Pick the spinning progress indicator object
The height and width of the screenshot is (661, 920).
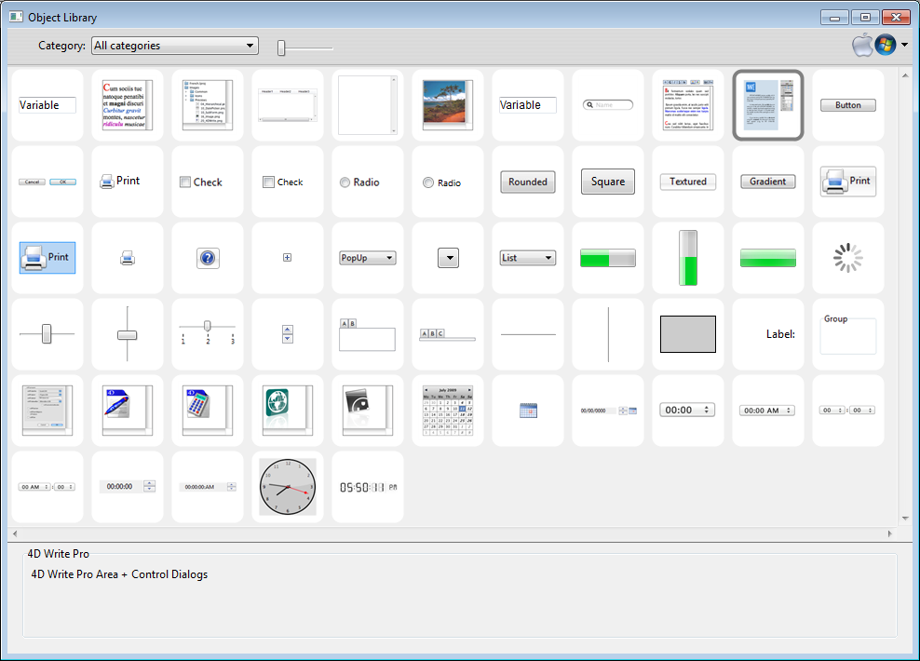tap(848, 258)
